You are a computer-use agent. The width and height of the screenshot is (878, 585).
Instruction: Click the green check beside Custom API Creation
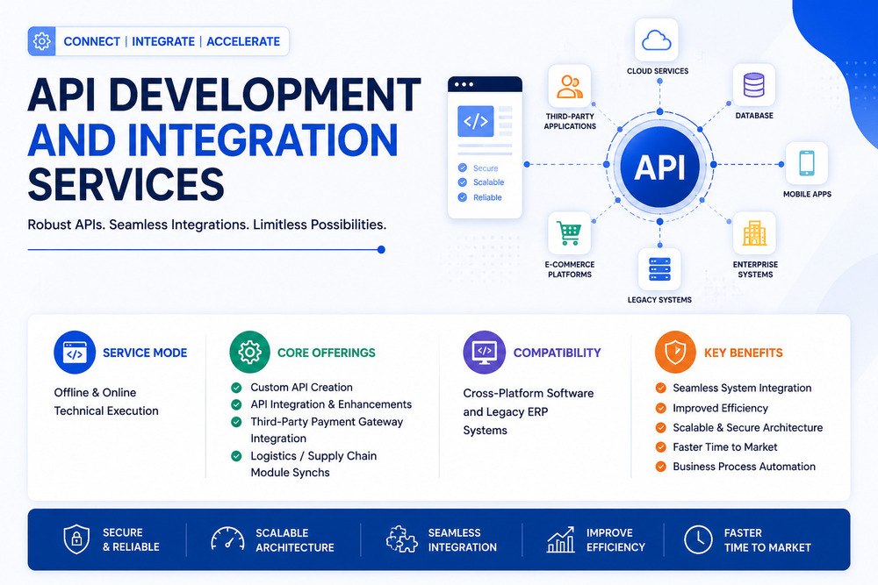[x=236, y=388]
